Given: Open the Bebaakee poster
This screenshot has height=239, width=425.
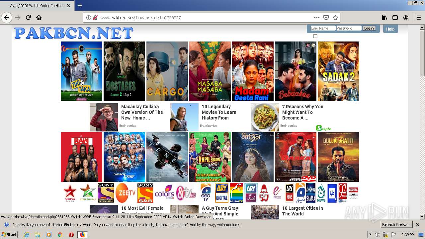Looking at the screenshot, I should click(296, 71).
